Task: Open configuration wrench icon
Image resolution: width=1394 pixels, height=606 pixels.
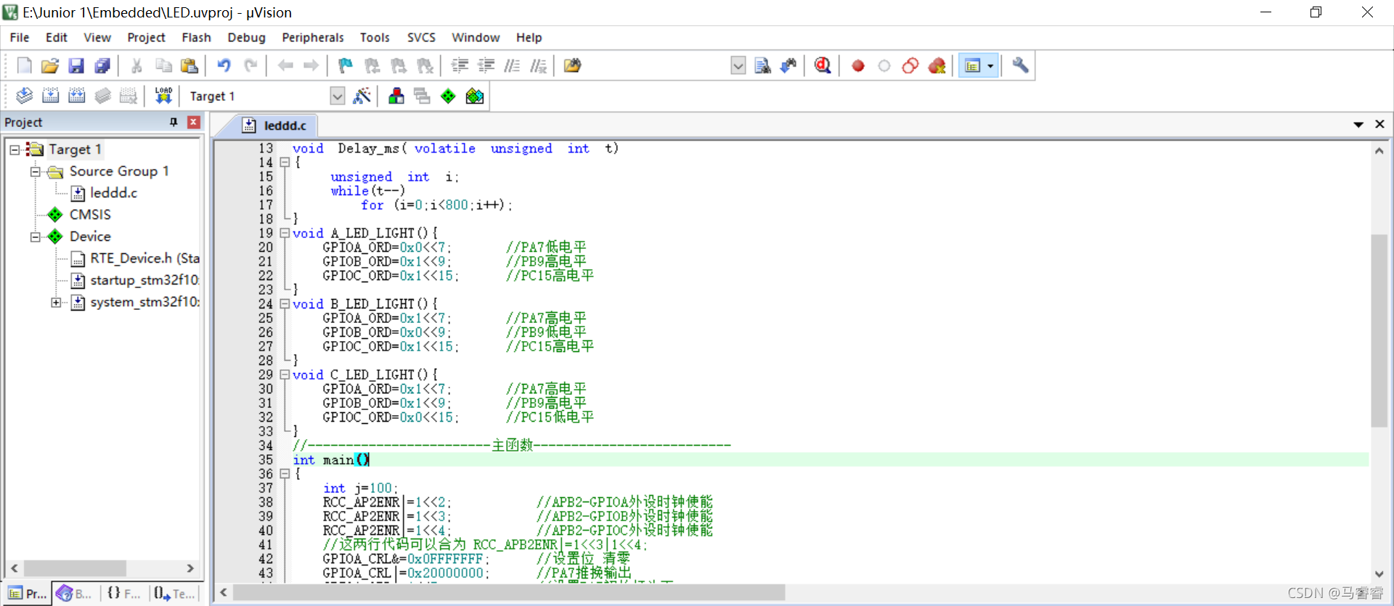Action: (1020, 66)
